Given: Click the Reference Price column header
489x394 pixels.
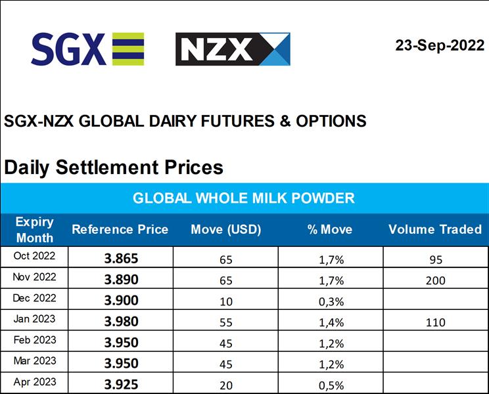Looking at the screenshot, I should point(120,229).
